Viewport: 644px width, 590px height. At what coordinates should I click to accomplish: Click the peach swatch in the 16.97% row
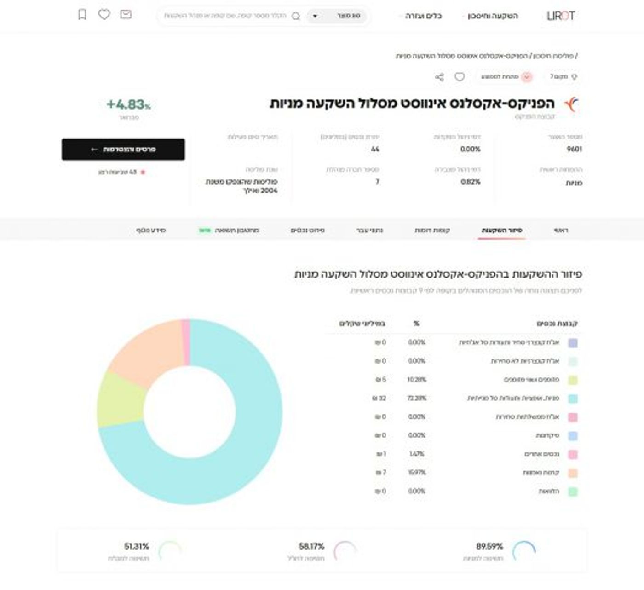pyautogui.click(x=573, y=473)
